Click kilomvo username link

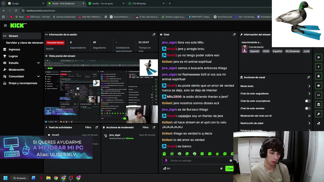pos(130,139)
